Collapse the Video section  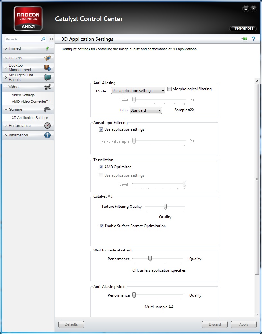28,87
